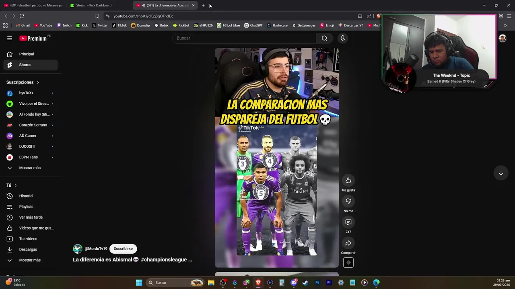
Task: Open Gmail bookmark
Action: 23,25
